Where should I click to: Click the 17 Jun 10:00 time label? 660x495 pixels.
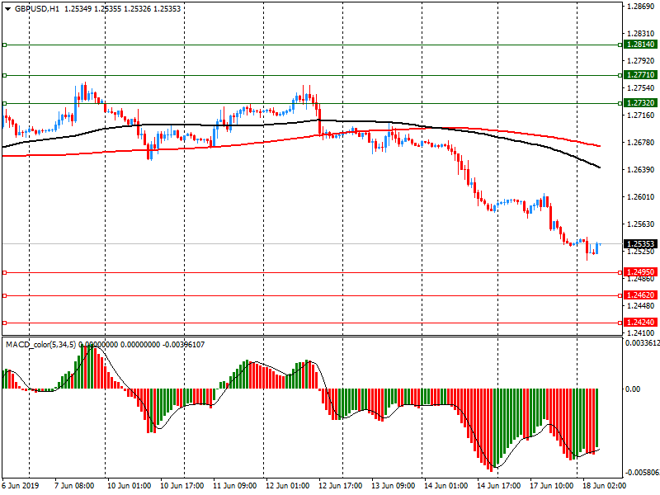[552, 485]
